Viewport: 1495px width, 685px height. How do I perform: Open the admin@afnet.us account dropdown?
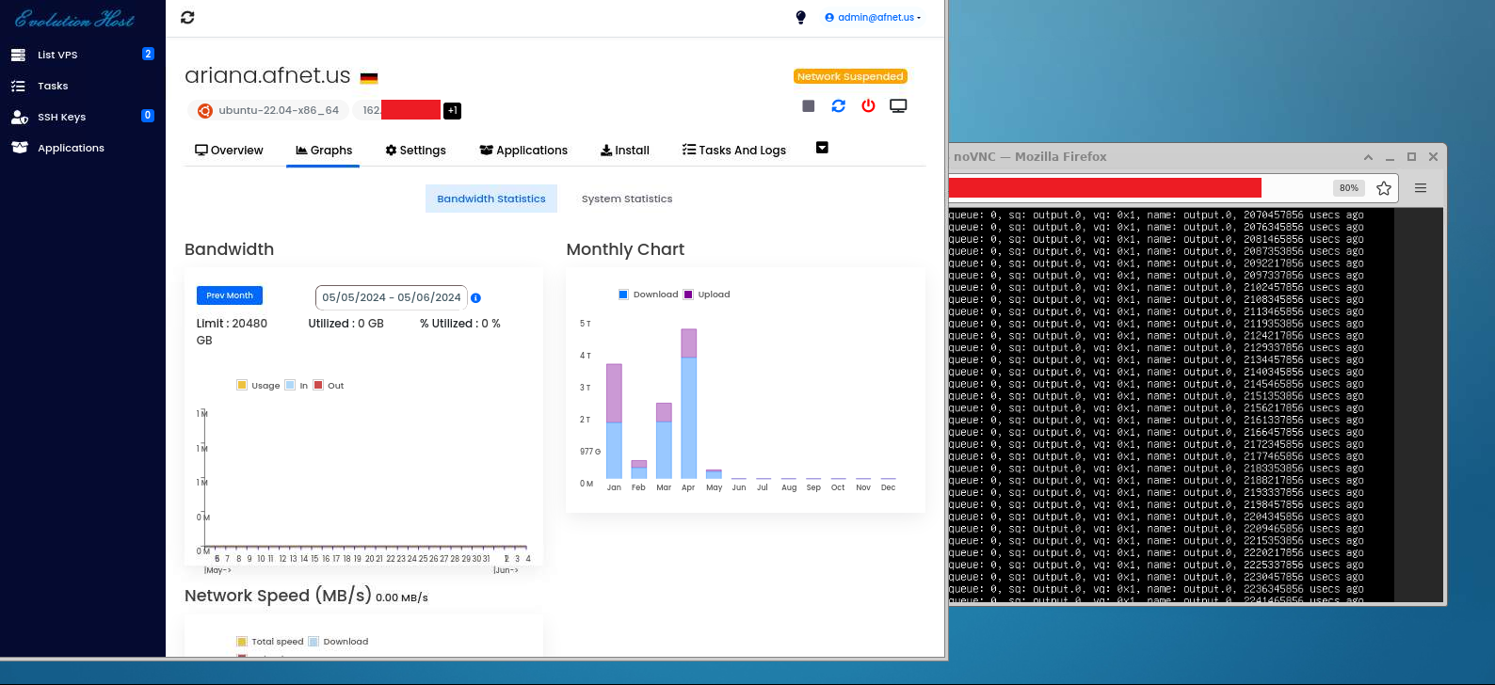(x=873, y=17)
